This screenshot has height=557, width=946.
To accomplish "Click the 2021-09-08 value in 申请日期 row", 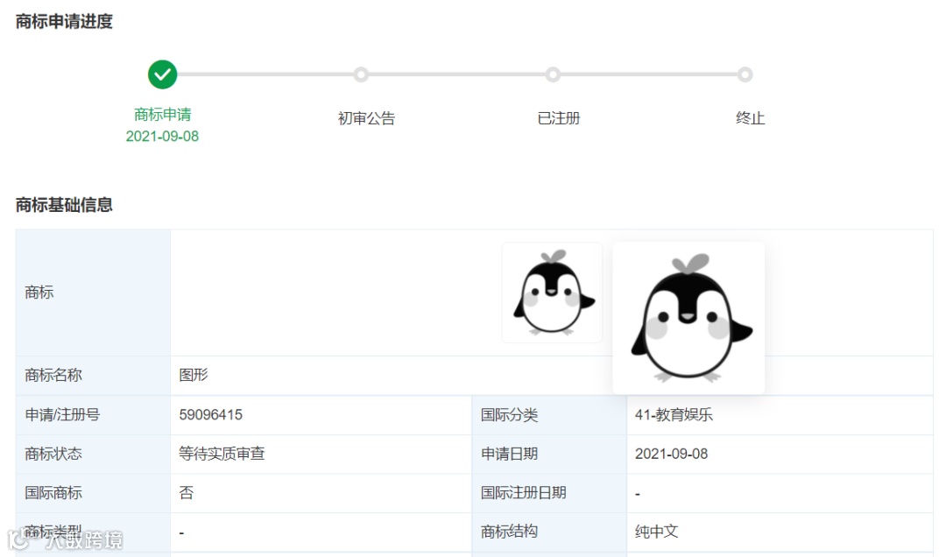I will click(x=672, y=454).
